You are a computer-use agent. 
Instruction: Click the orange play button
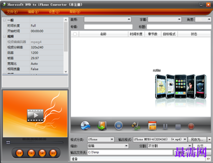click(31, 153)
